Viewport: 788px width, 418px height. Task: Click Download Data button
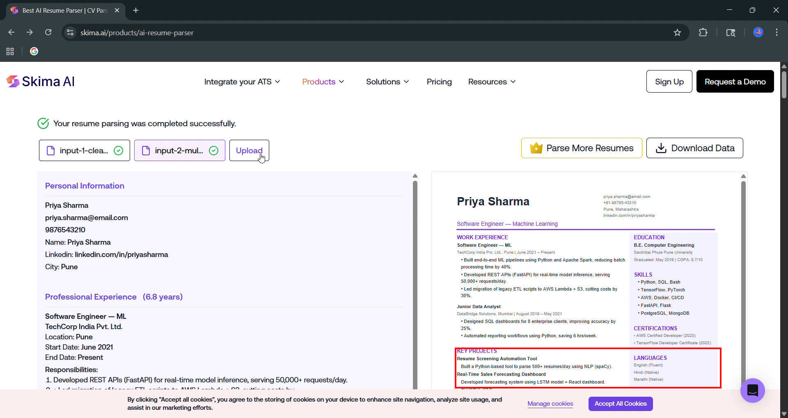point(695,148)
